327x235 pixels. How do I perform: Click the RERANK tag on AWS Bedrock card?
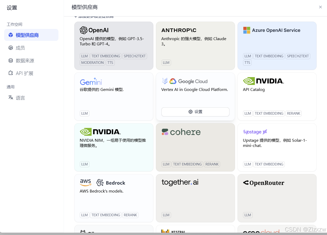130,215
